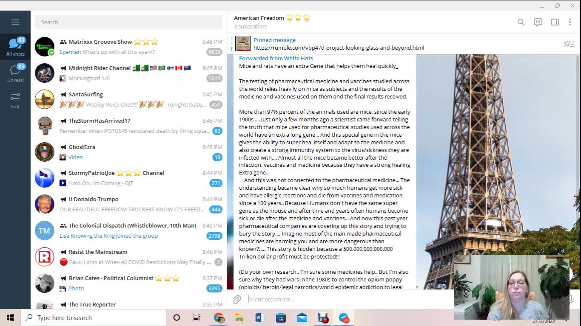Click the TM Colonial Dispatch avatar
The height and width of the screenshot is (326, 581).
45,230
